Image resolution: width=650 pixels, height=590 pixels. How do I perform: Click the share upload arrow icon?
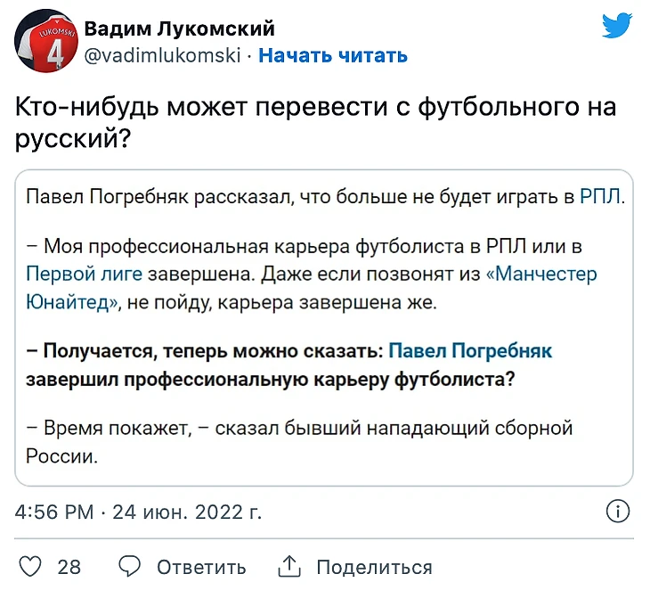(x=290, y=567)
